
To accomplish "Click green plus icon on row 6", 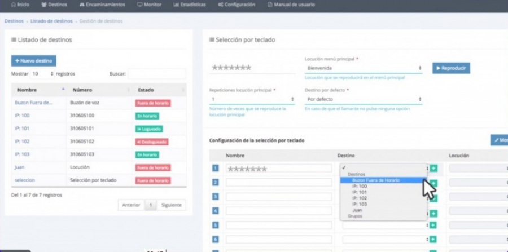I will point(433,240).
